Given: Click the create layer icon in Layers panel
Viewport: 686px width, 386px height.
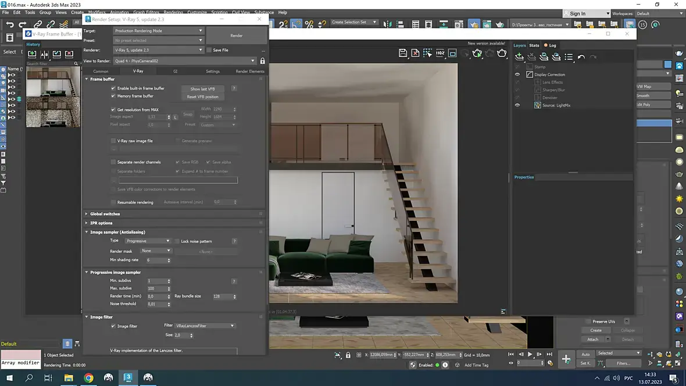Looking at the screenshot, I should coord(519,56).
